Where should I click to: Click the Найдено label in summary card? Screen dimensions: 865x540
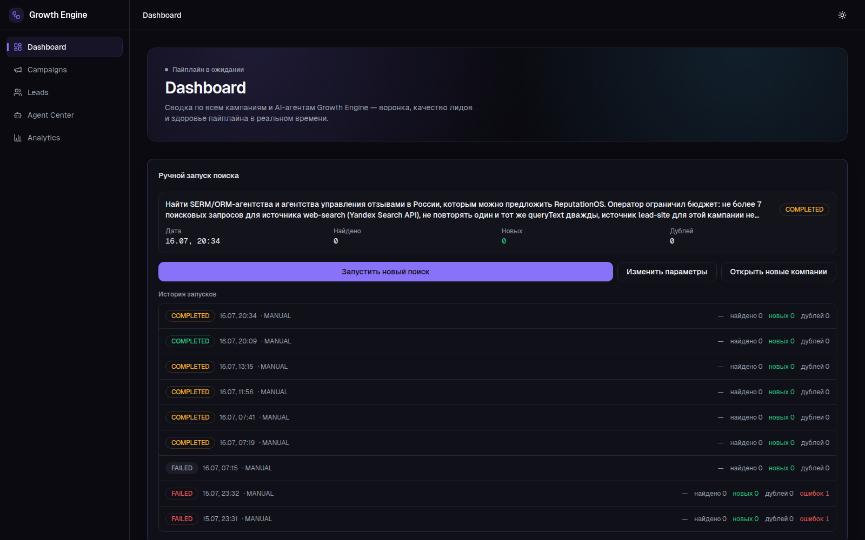[347, 231]
